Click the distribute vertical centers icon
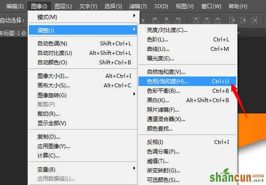The width and height of the screenshot is (266, 185). click(207, 21)
